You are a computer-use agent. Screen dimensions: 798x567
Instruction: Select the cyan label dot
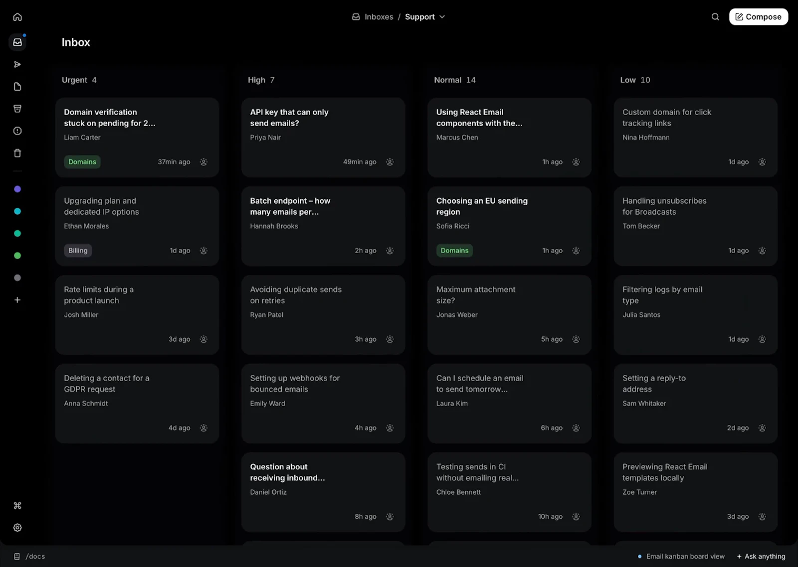click(17, 211)
